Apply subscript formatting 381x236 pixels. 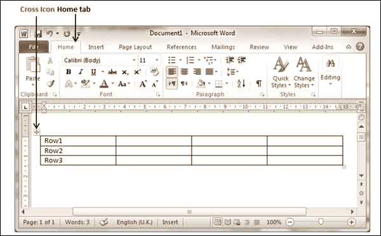point(125,72)
